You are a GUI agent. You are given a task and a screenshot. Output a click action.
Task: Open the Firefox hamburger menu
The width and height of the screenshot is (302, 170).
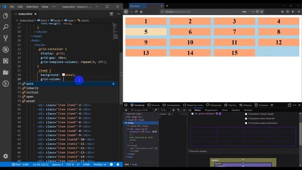coord(299,11)
